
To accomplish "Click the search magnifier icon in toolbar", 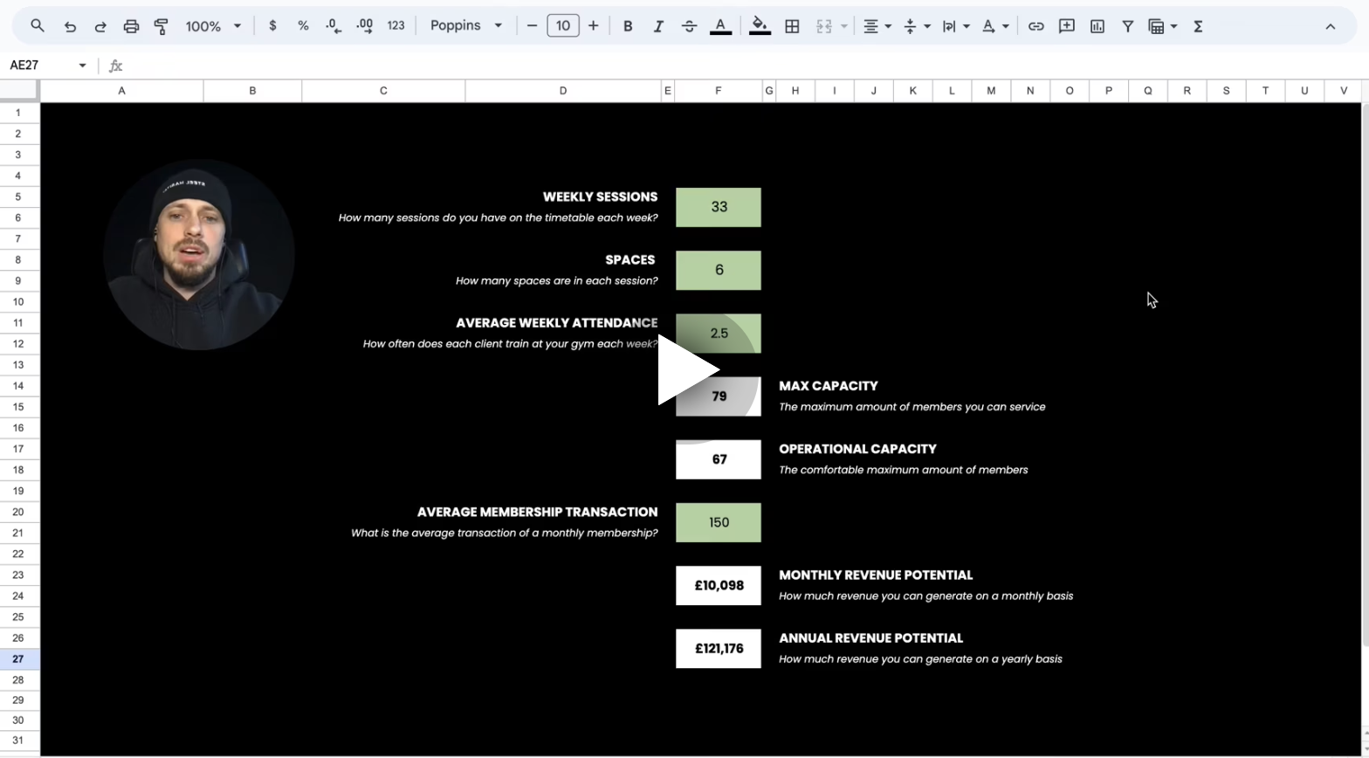I will (38, 26).
